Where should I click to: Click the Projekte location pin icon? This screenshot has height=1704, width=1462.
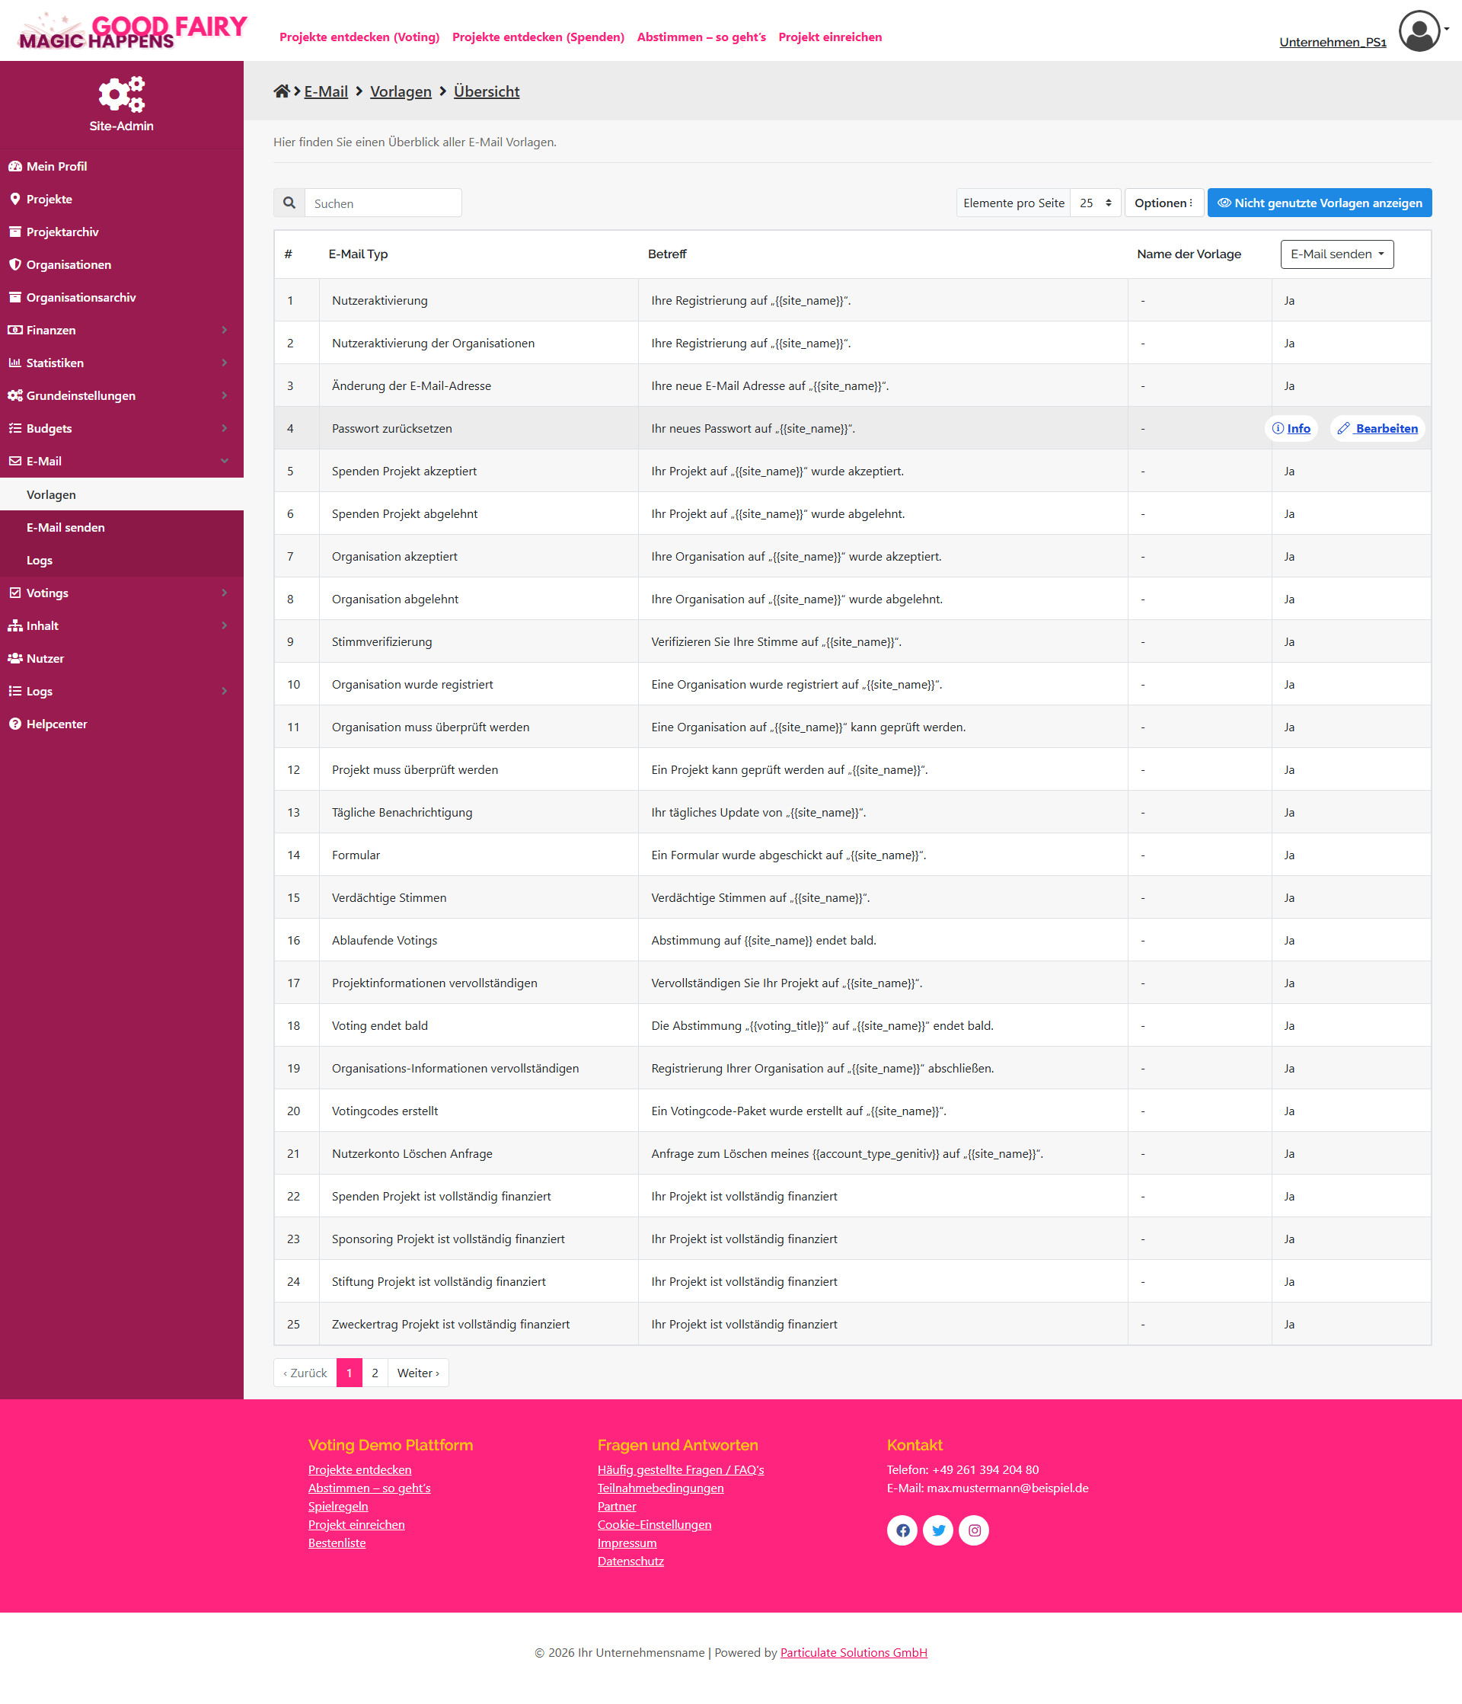[14, 199]
